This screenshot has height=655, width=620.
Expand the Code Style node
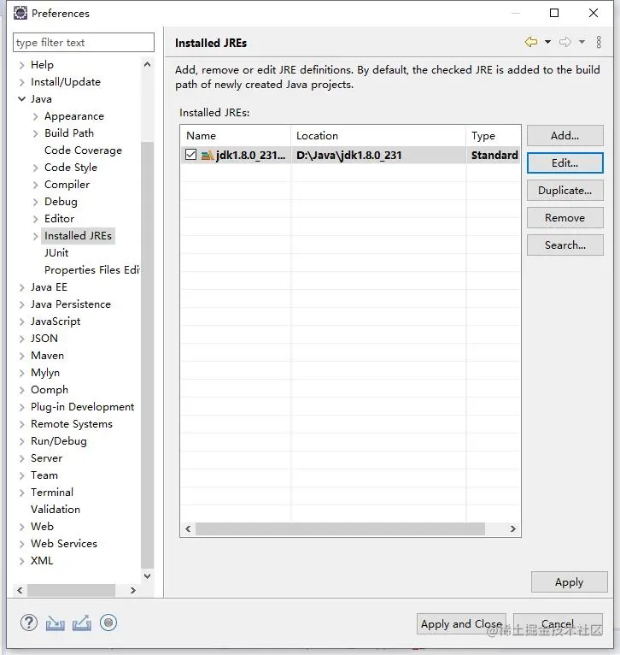36,168
